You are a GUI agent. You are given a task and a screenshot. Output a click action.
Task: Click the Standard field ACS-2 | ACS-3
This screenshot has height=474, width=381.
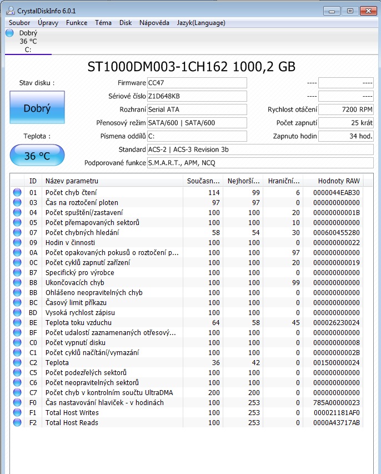260,149
